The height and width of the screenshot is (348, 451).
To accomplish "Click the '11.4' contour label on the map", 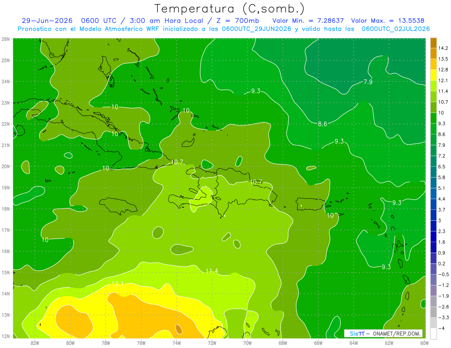I will coord(212,271).
